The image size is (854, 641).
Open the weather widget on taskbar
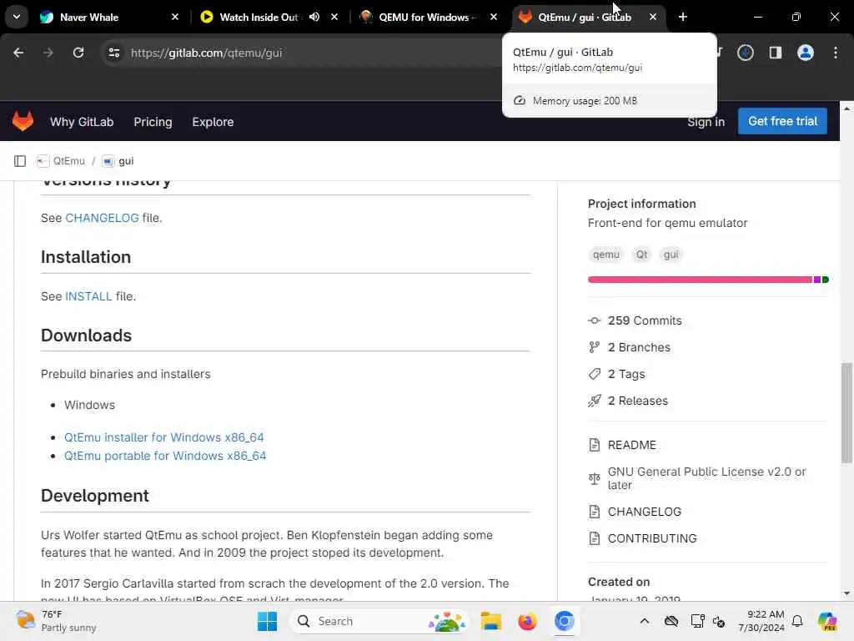point(56,621)
